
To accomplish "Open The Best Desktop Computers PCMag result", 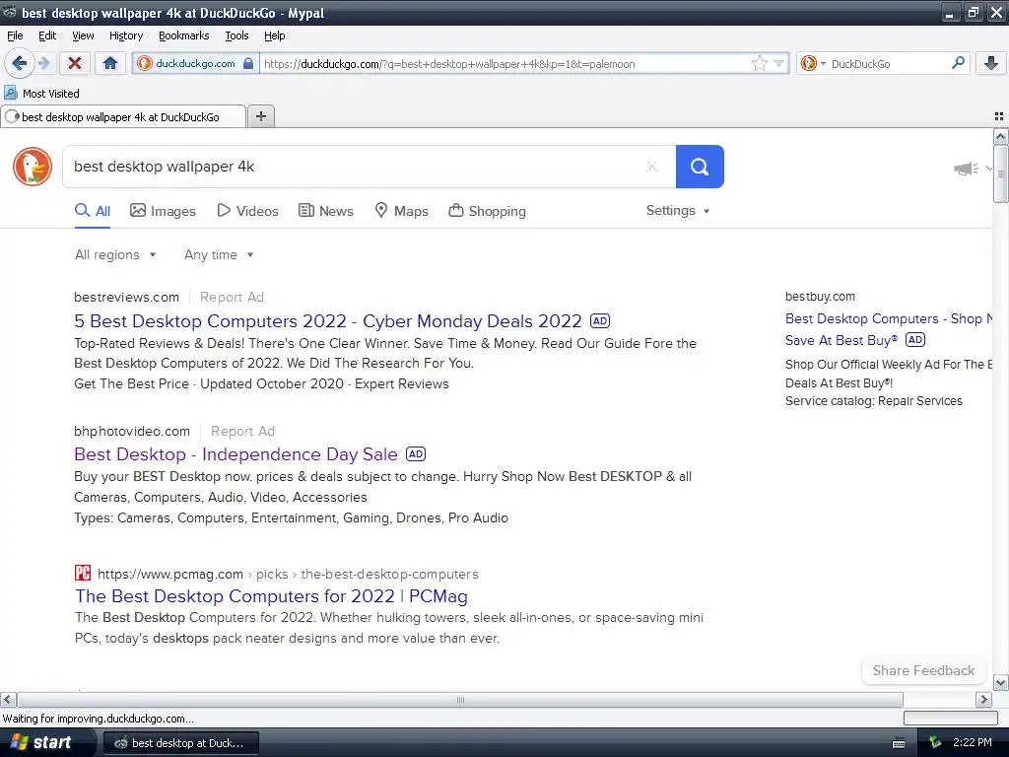I will click(271, 596).
